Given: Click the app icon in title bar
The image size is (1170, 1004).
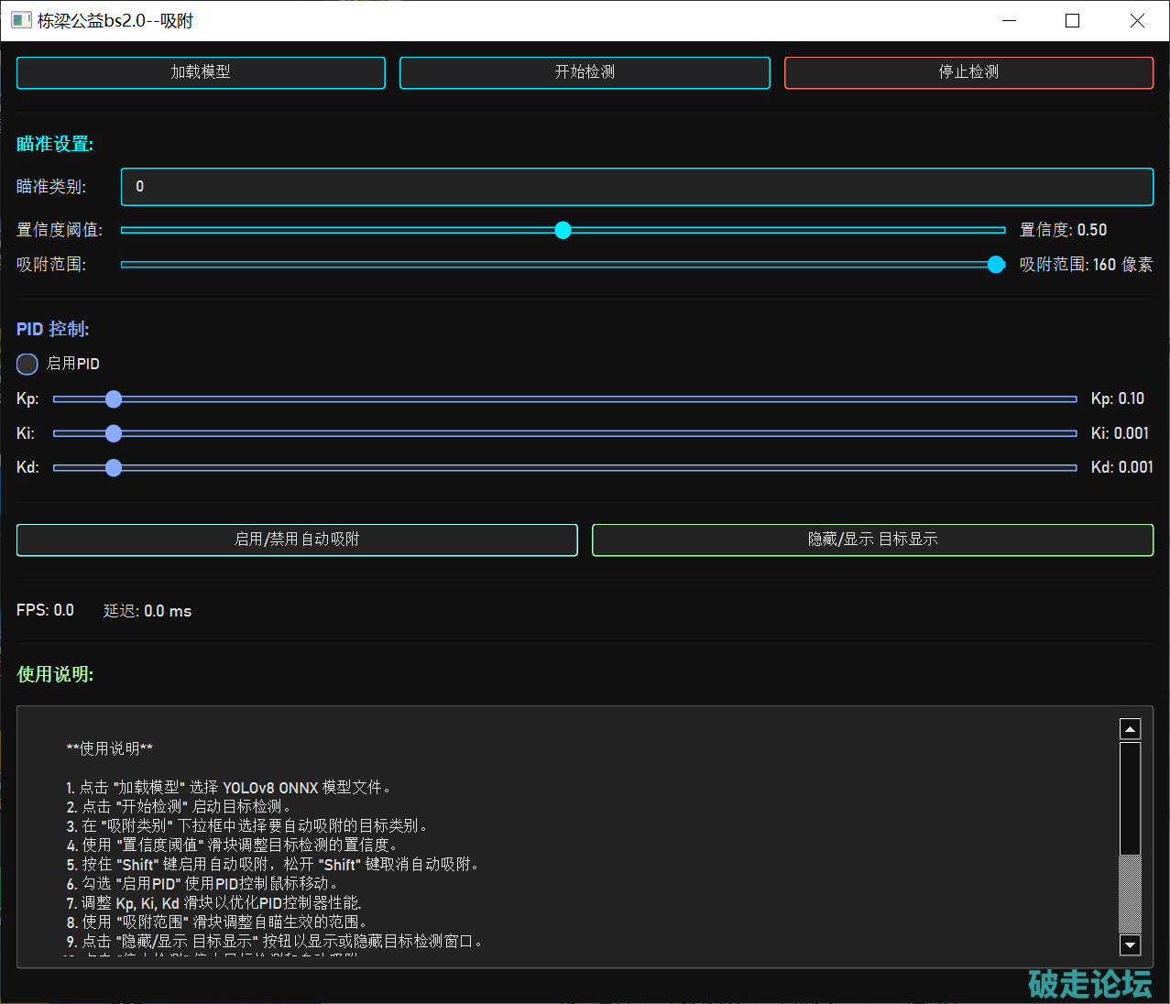Looking at the screenshot, I should (21, 20).
